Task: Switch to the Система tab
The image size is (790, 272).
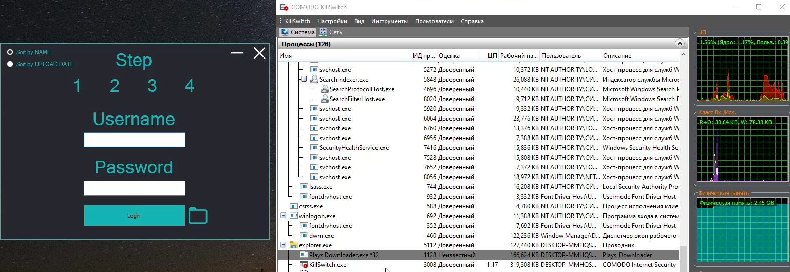Action: (x=297, y=32)
